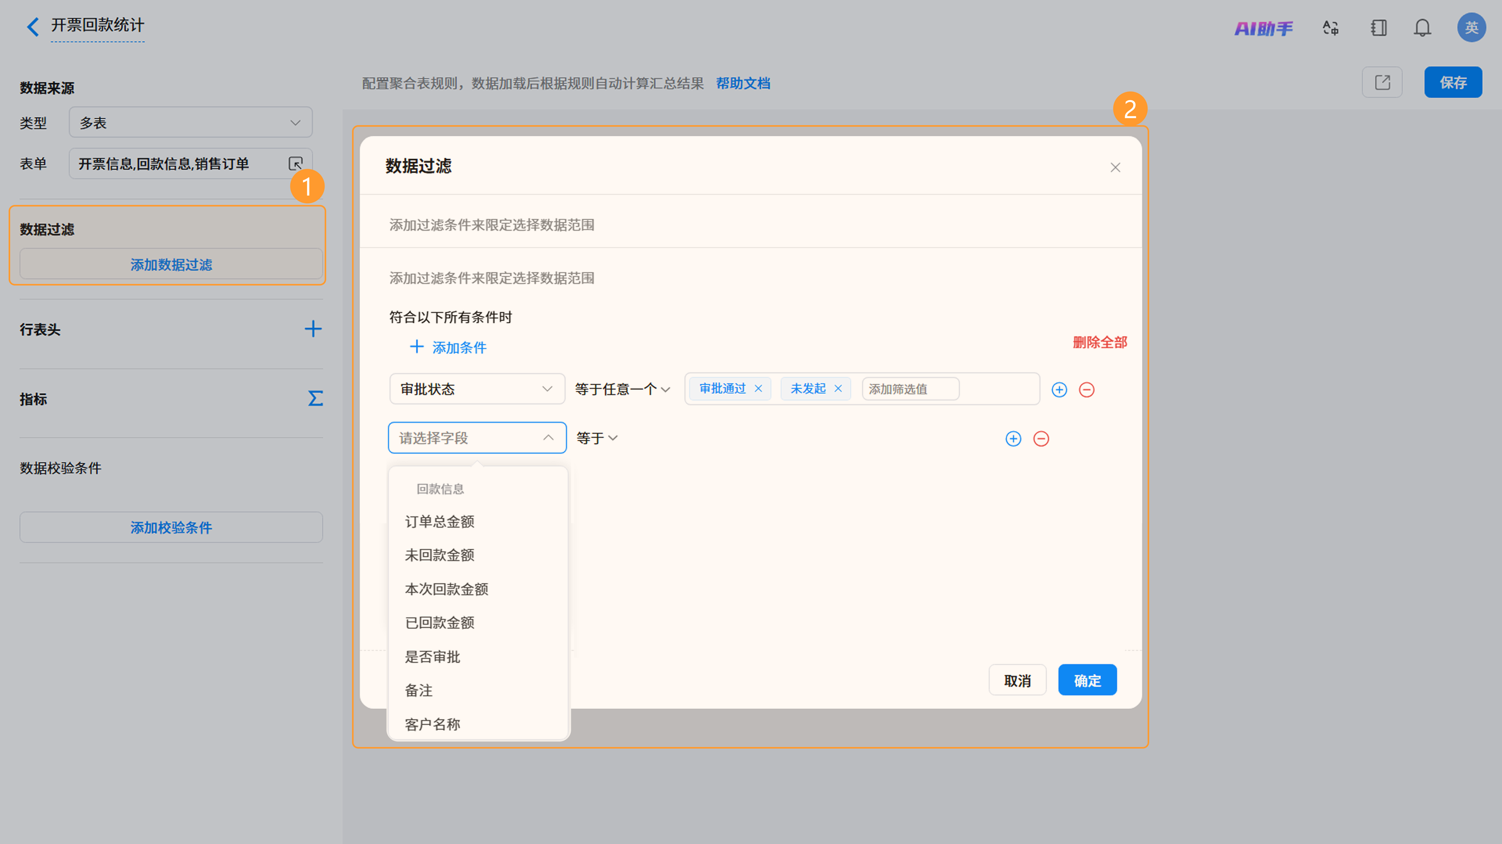Open the 审批状态 field dropdown
The height and width of the screenshot is (844, 1502).
pos(477,389)
